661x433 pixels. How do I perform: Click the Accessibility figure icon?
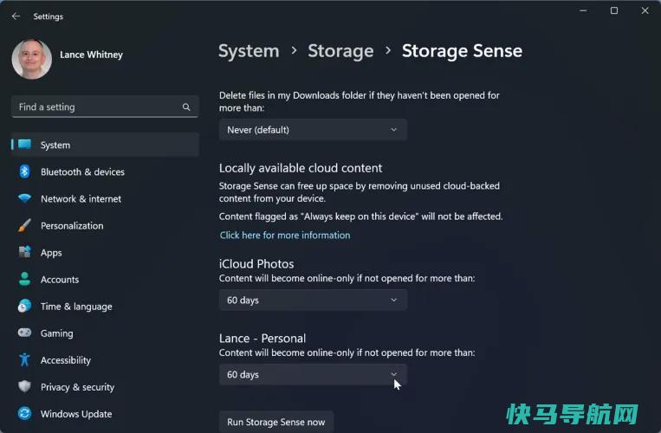[24, 359]
